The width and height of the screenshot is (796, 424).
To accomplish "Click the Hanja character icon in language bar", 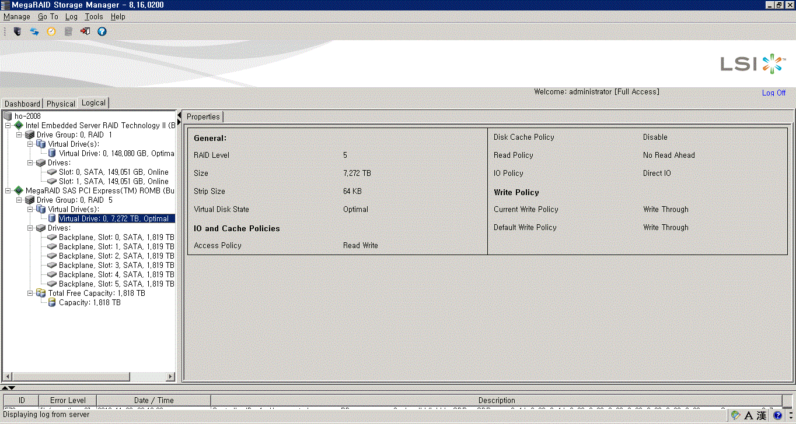I will coord(762,415).
